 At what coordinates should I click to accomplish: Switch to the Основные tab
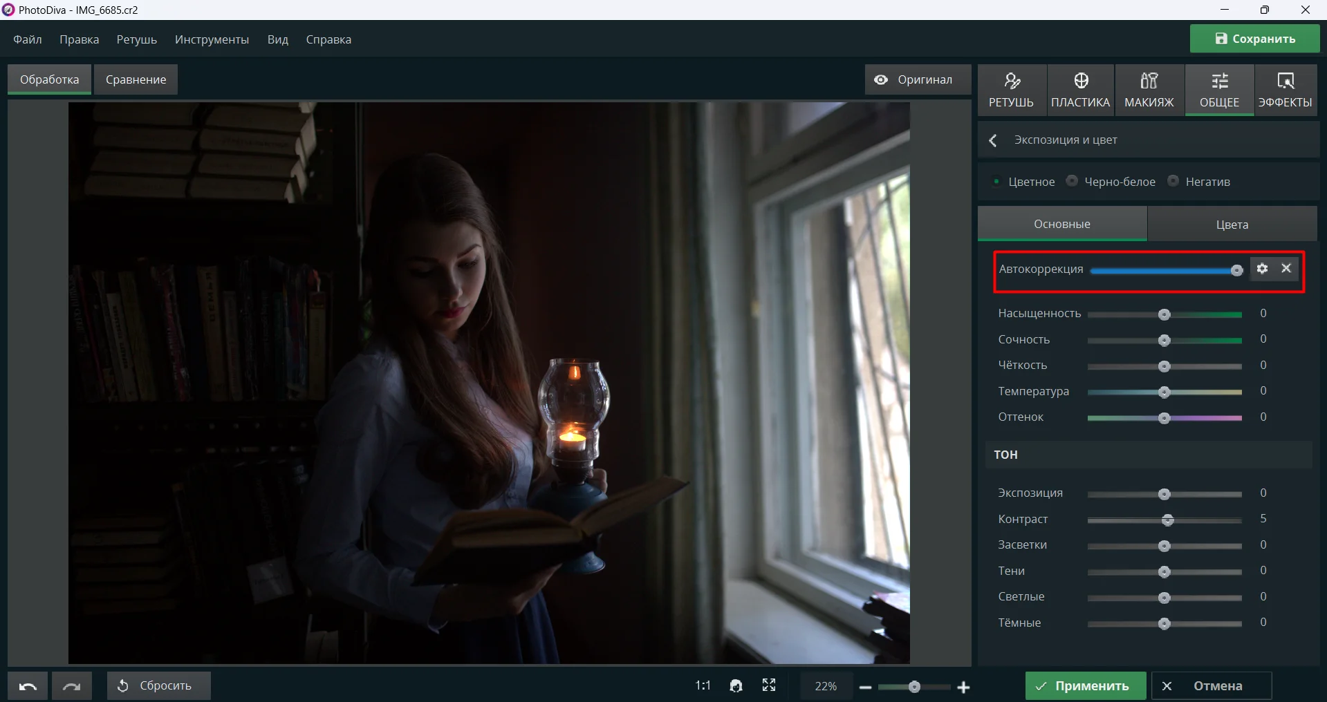[x=1062, y=224]
